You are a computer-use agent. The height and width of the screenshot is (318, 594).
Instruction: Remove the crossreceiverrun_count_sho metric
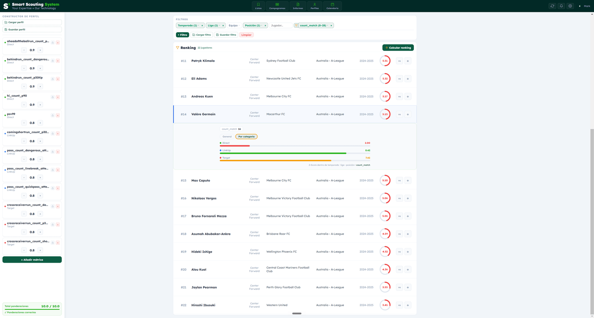click(x=58, y=243)
